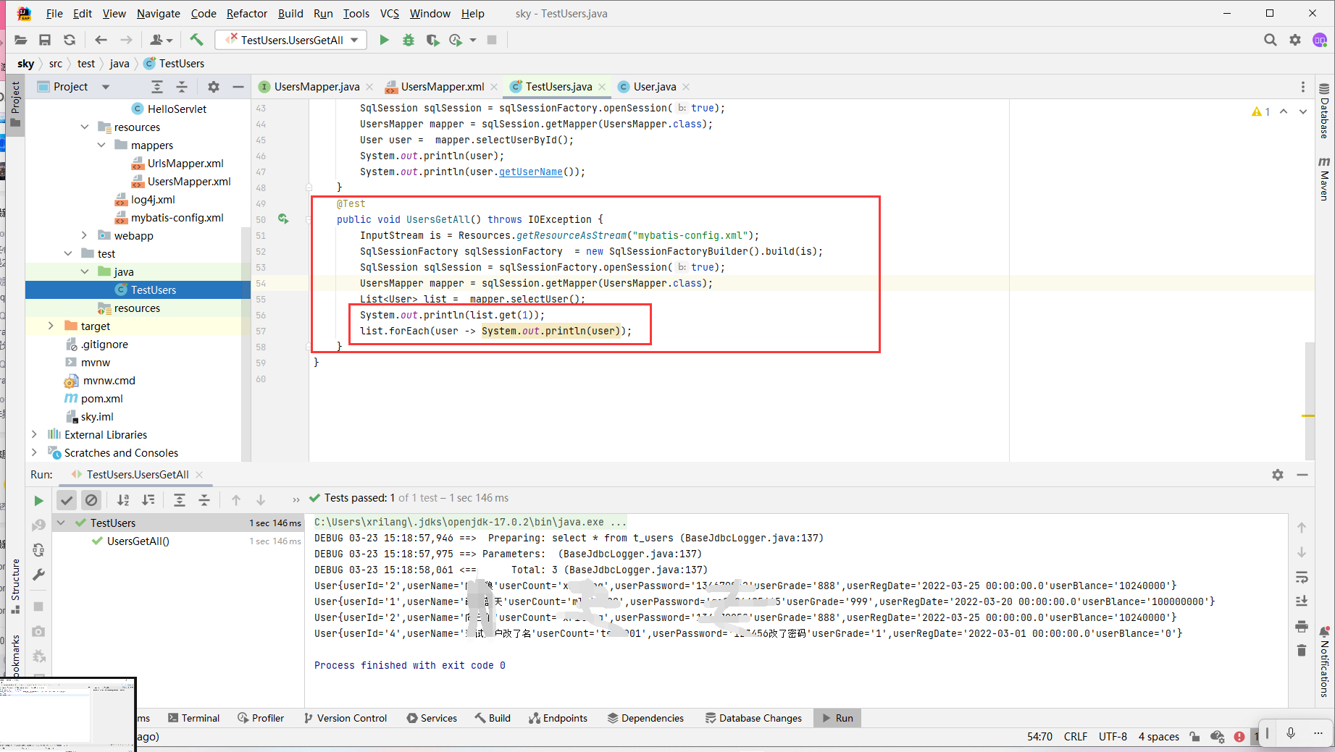1335x752 pixels.
Task: Toggle soft-wrap in console output
Action: click(x=1302, y=577)
